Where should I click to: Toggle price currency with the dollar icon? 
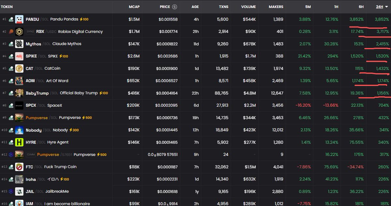(x=174, y=7)
